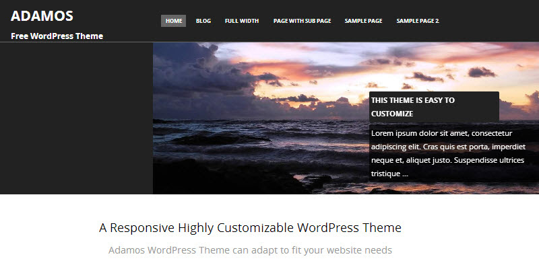
Task: Click heading A Responsive Highly Customizable WordPress Theme
Action: pos(250,227)
